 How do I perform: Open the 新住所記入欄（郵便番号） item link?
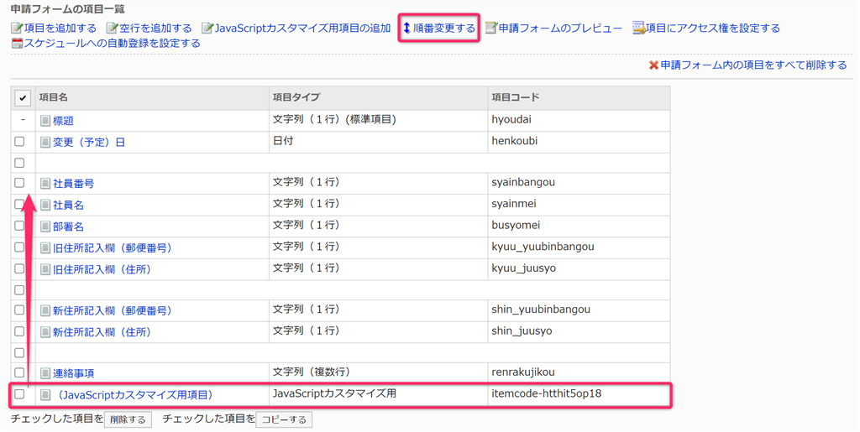(x=113, y=311)
